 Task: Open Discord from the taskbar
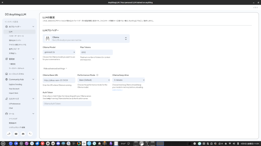[58, 144]
